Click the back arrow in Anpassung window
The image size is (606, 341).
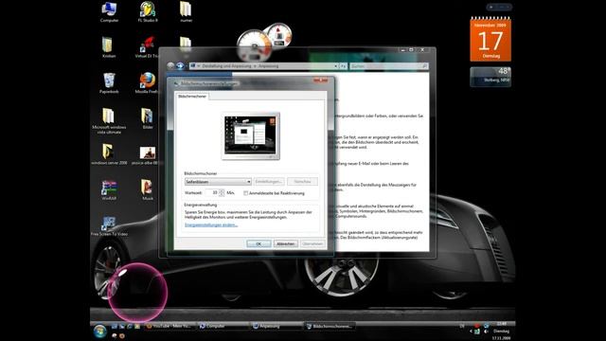click(170, 66)
